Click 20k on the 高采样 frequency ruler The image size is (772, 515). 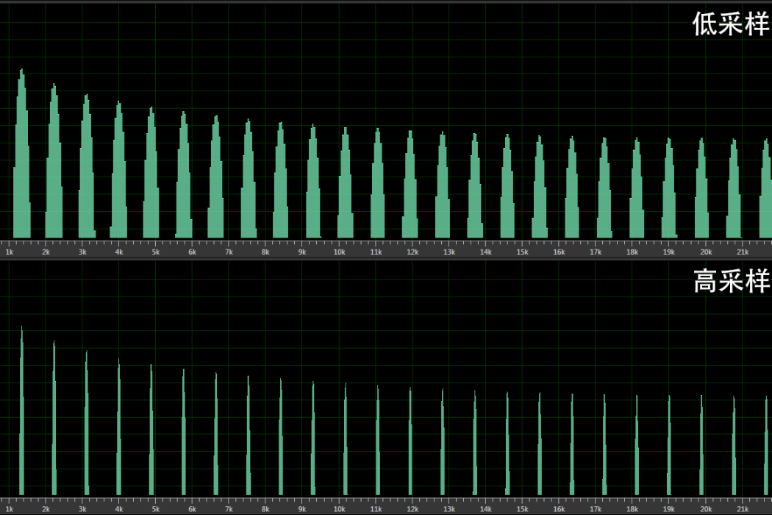pyautogui.click(x=706, y=509)
